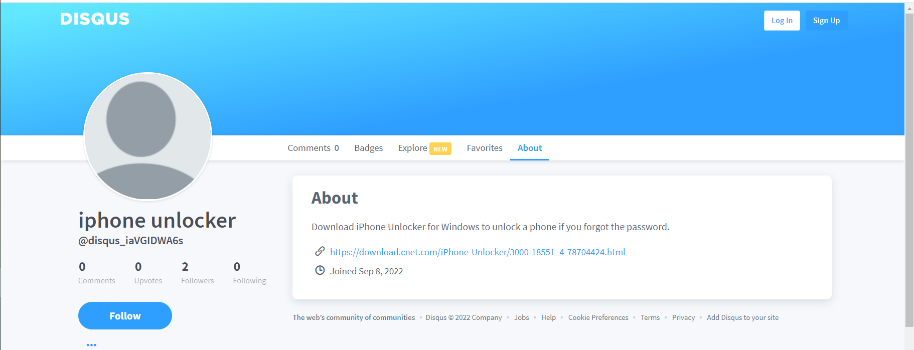Click the clock icon beside Joined date
This screenshot has width=914, height=350.
tap(320, 271)
